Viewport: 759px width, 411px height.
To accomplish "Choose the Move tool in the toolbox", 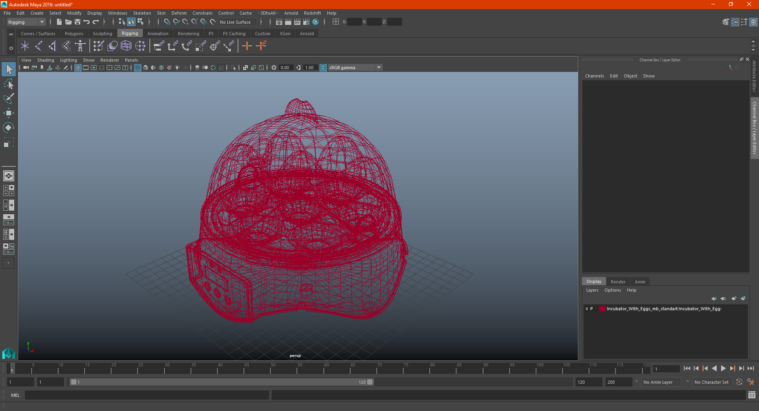I will (9, 113).
